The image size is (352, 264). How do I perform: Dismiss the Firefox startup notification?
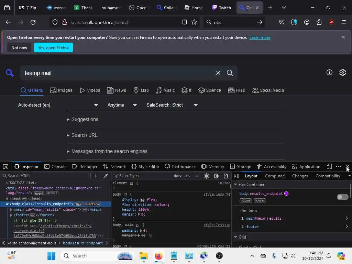343,37
